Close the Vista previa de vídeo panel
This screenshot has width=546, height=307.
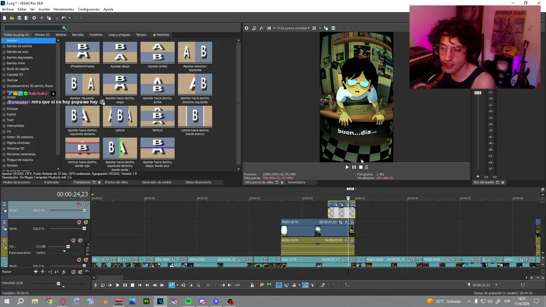[x=282, y=182]
